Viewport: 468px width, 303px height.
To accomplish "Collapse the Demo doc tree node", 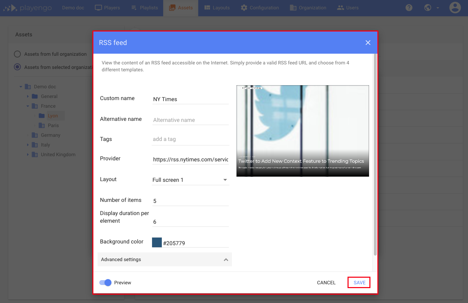I will click(x=21, y=87).
